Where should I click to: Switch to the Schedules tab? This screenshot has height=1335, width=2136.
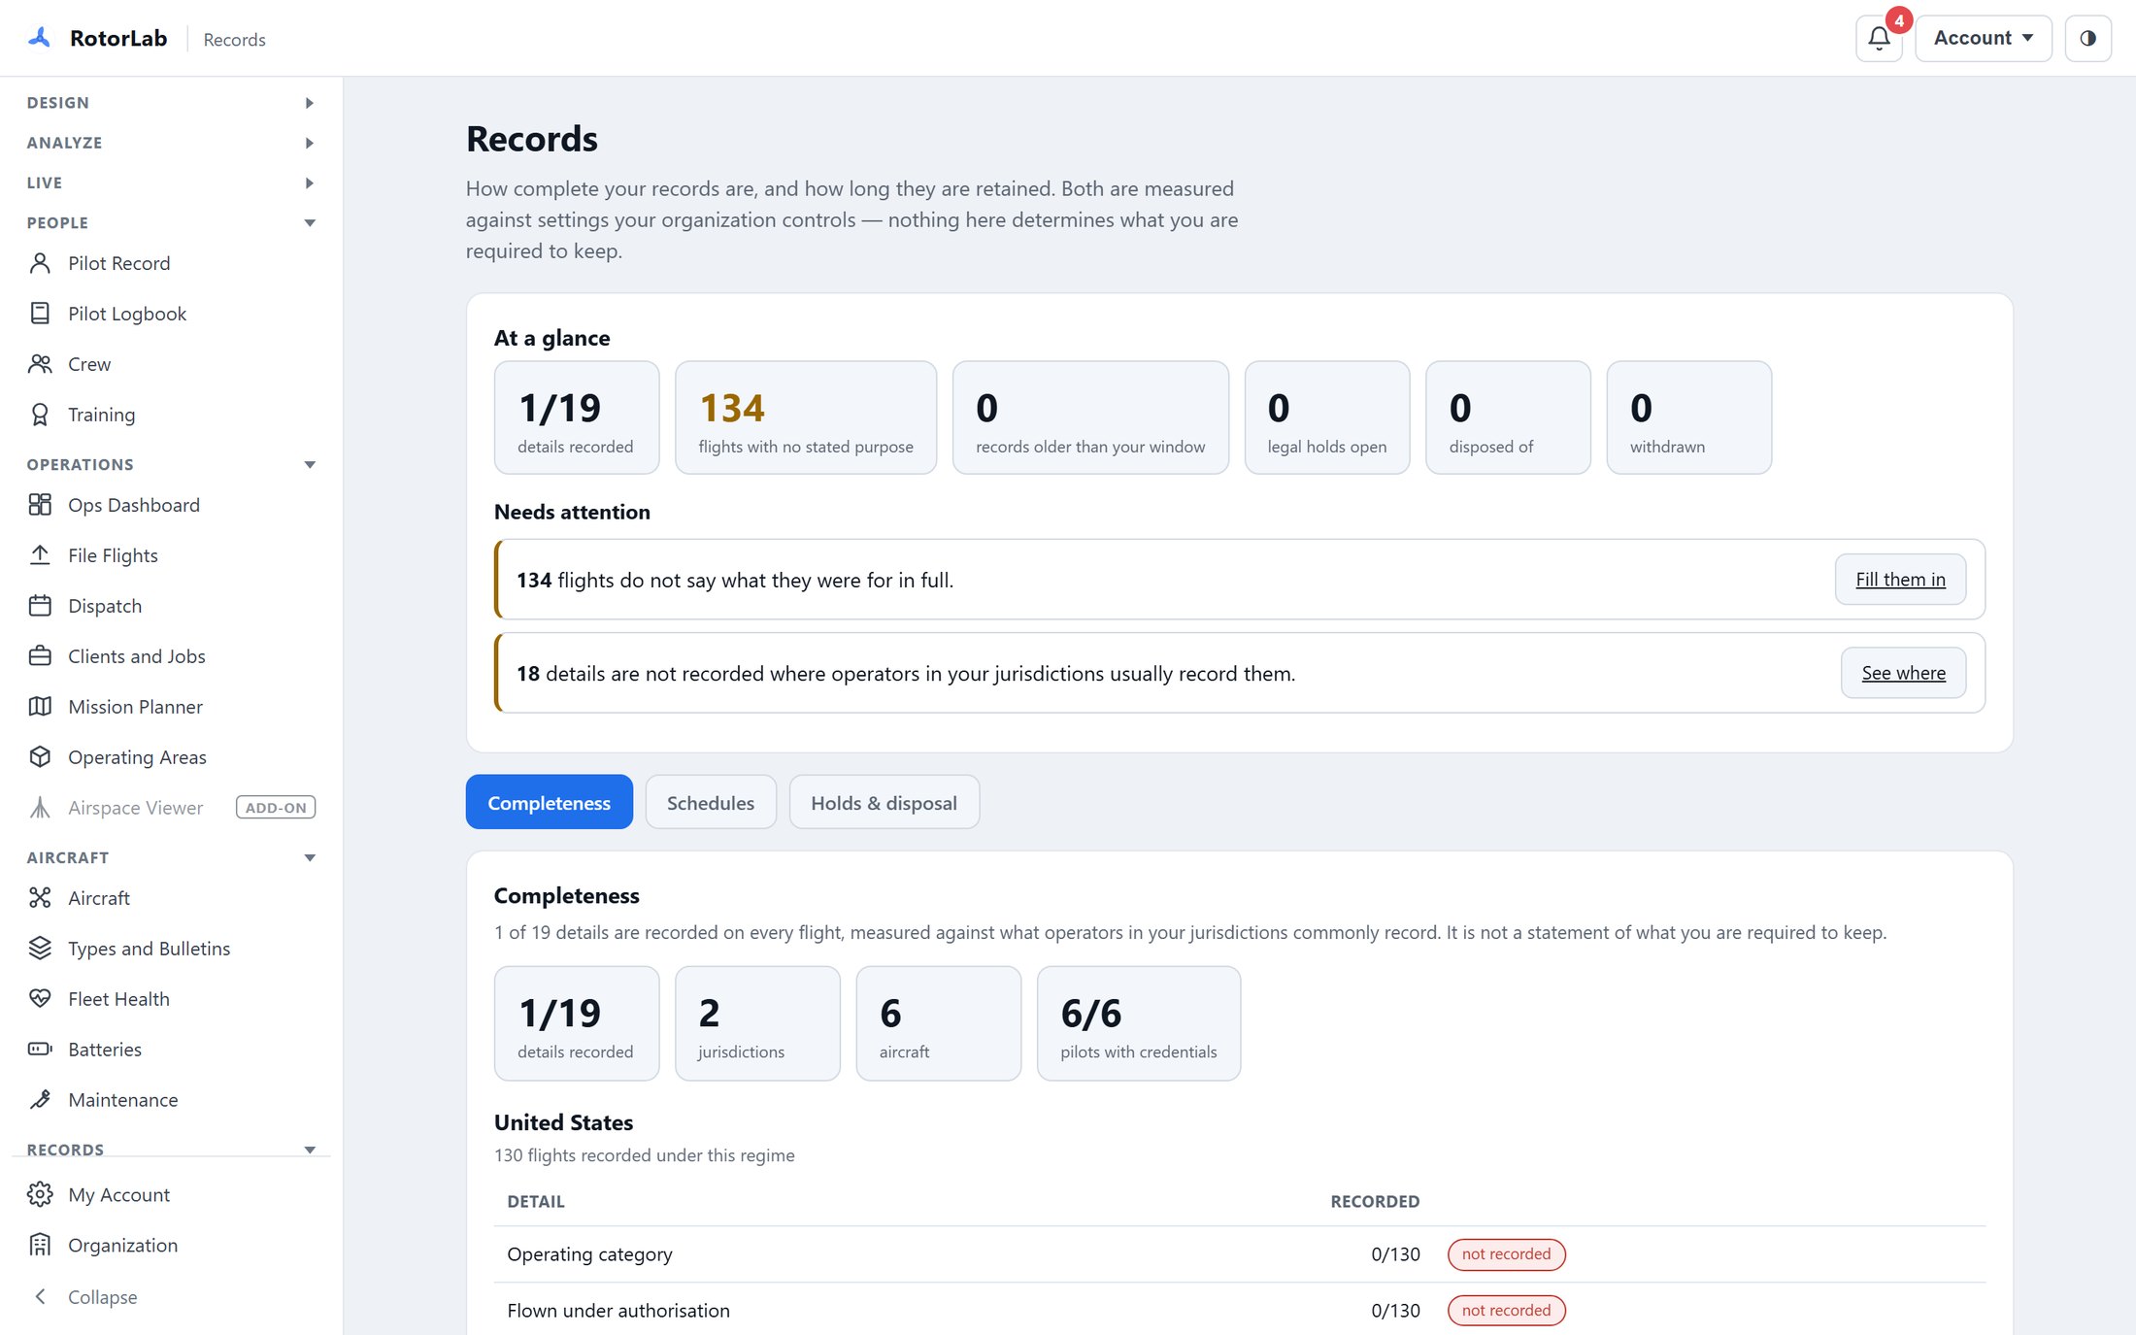pyautogui.click(x=711, y=803)
